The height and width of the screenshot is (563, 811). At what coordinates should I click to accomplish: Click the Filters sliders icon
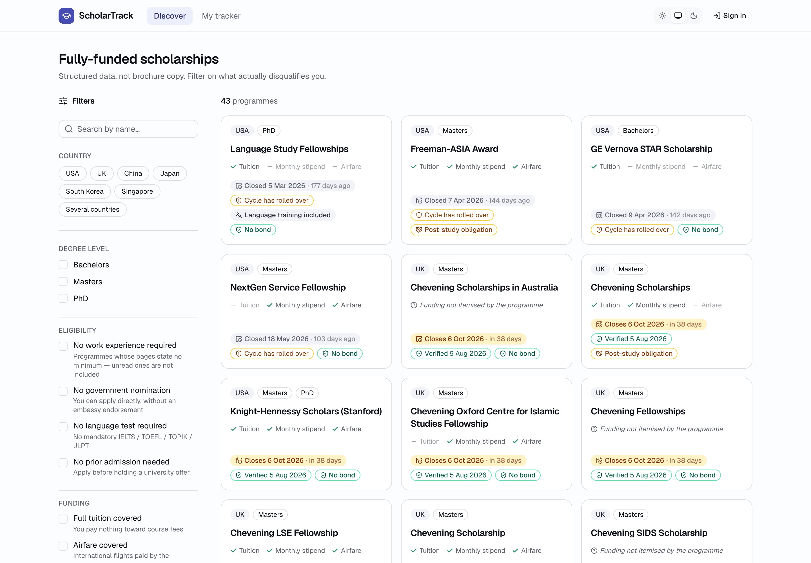tap(63, 101)
